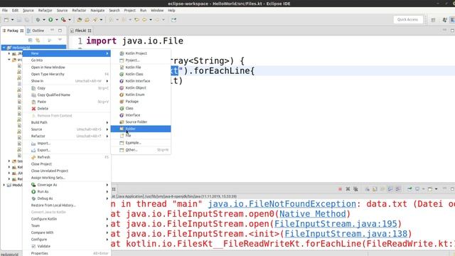455x256 pixels.
Task: Click the Interface icon in the New submenu
Action: 122,115
